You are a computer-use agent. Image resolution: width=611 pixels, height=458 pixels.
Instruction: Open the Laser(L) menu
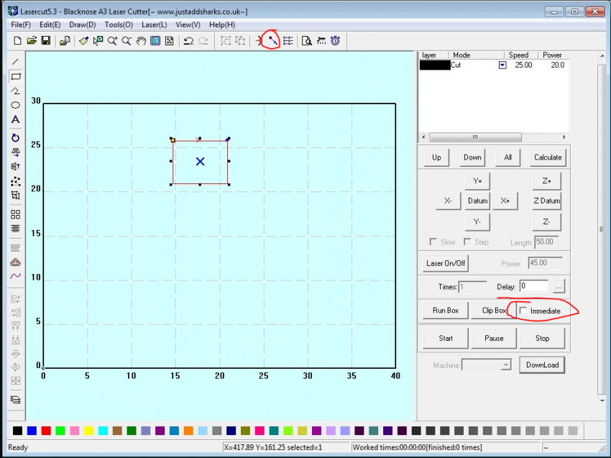click(x=154, y=24)
